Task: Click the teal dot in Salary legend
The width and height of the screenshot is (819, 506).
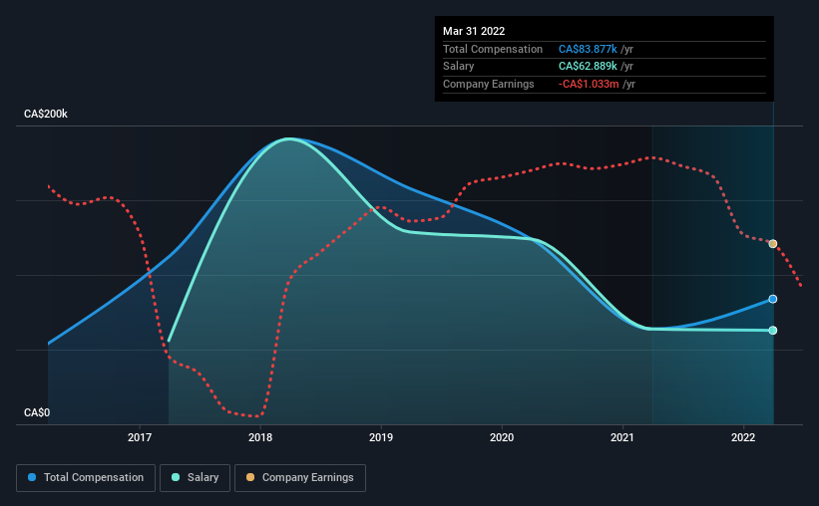Action: pos(176,477)
